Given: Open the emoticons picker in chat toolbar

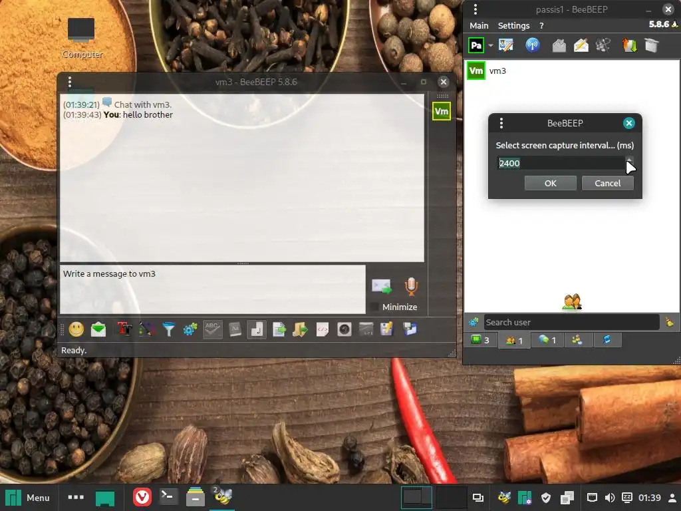Looking at the screenshot, I should point(76,329).
